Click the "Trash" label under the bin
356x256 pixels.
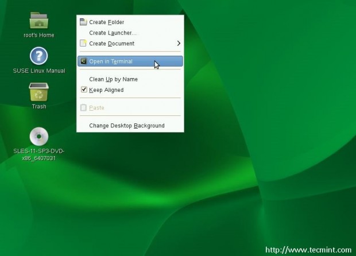(x=39, y=106)
